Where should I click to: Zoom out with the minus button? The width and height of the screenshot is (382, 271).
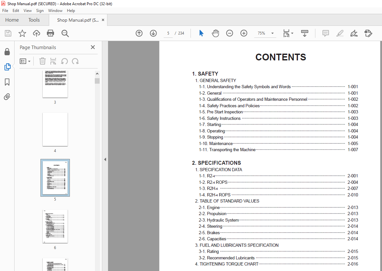pyautogui.click(x=230, y=33)
